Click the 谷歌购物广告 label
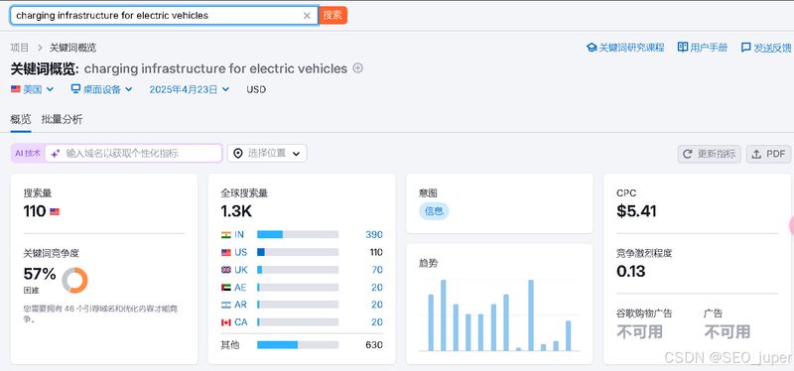This screenshot has width=794, height=371. [x=644, y=313]
